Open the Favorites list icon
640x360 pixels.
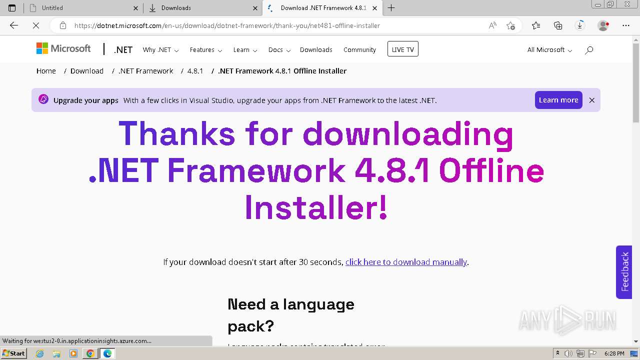(x=536, y=25)
